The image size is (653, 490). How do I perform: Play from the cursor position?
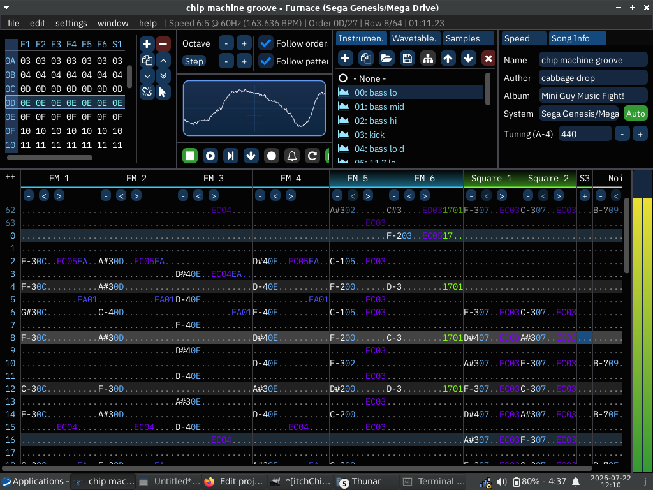(230, 156)
